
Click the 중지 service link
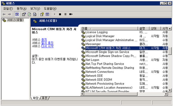44,40
